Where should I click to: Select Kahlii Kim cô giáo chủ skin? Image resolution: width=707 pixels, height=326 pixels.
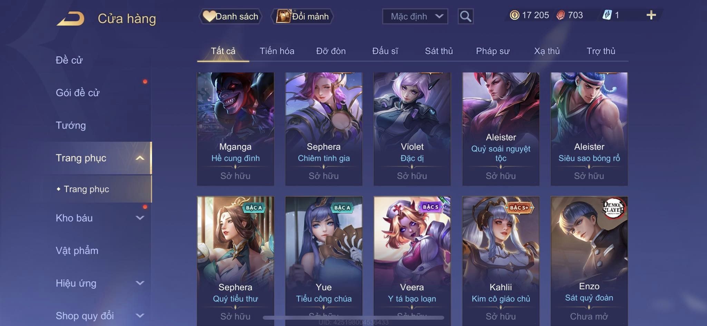tap(501, 261)
